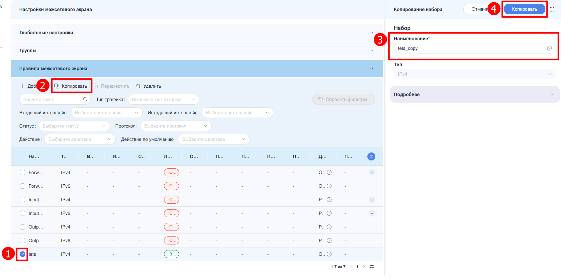Uncheck the tets rule checkbox
This screenshot has height=279, width=561.
tap(23, 254)
